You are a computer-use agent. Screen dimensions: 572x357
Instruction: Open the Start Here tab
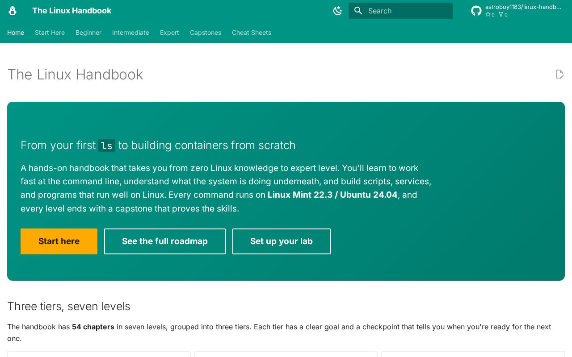click(50, 33)
